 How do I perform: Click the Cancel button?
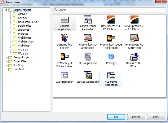(x=136, y=117)
